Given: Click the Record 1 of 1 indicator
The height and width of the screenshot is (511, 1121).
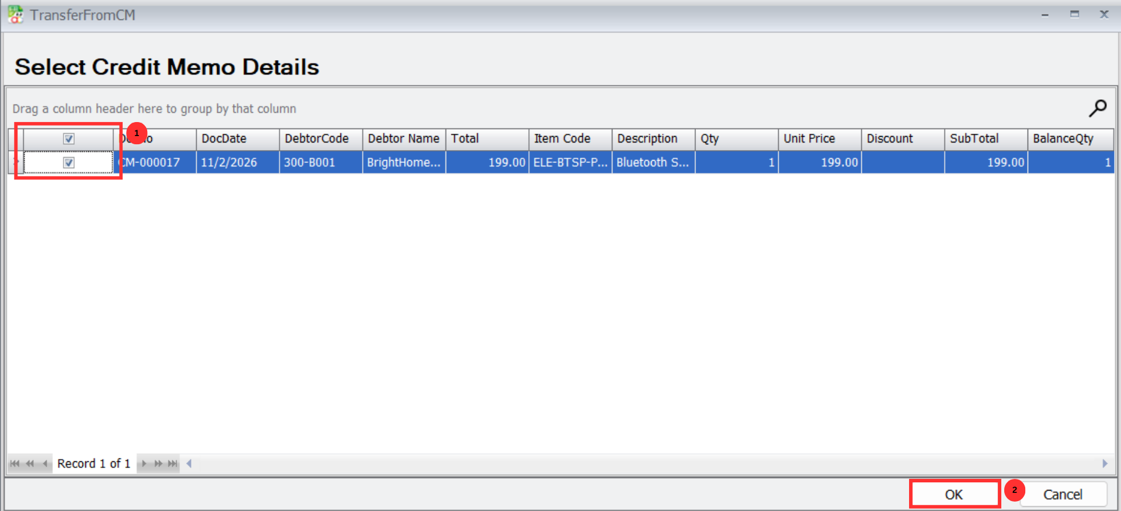Looking at the screenshot, I should tap(93, 464).
